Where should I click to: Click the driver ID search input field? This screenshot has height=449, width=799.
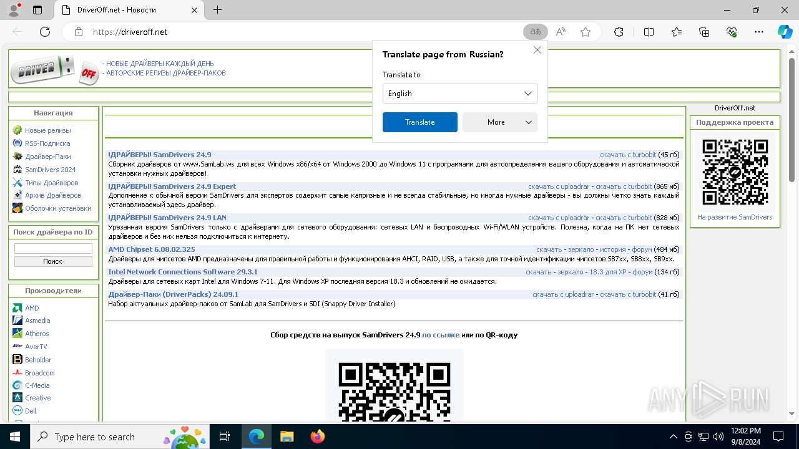pos(53,248)
